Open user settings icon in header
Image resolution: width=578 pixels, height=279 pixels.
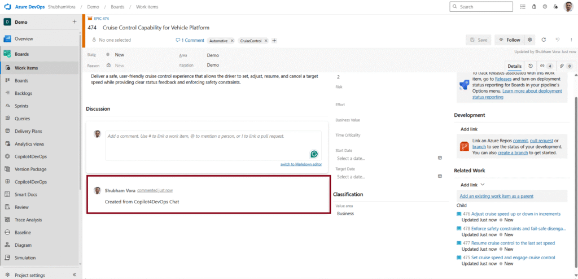click(556, 7)
